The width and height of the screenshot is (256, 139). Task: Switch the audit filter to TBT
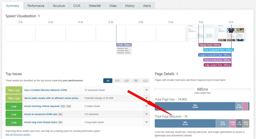(x=136, y=81)
